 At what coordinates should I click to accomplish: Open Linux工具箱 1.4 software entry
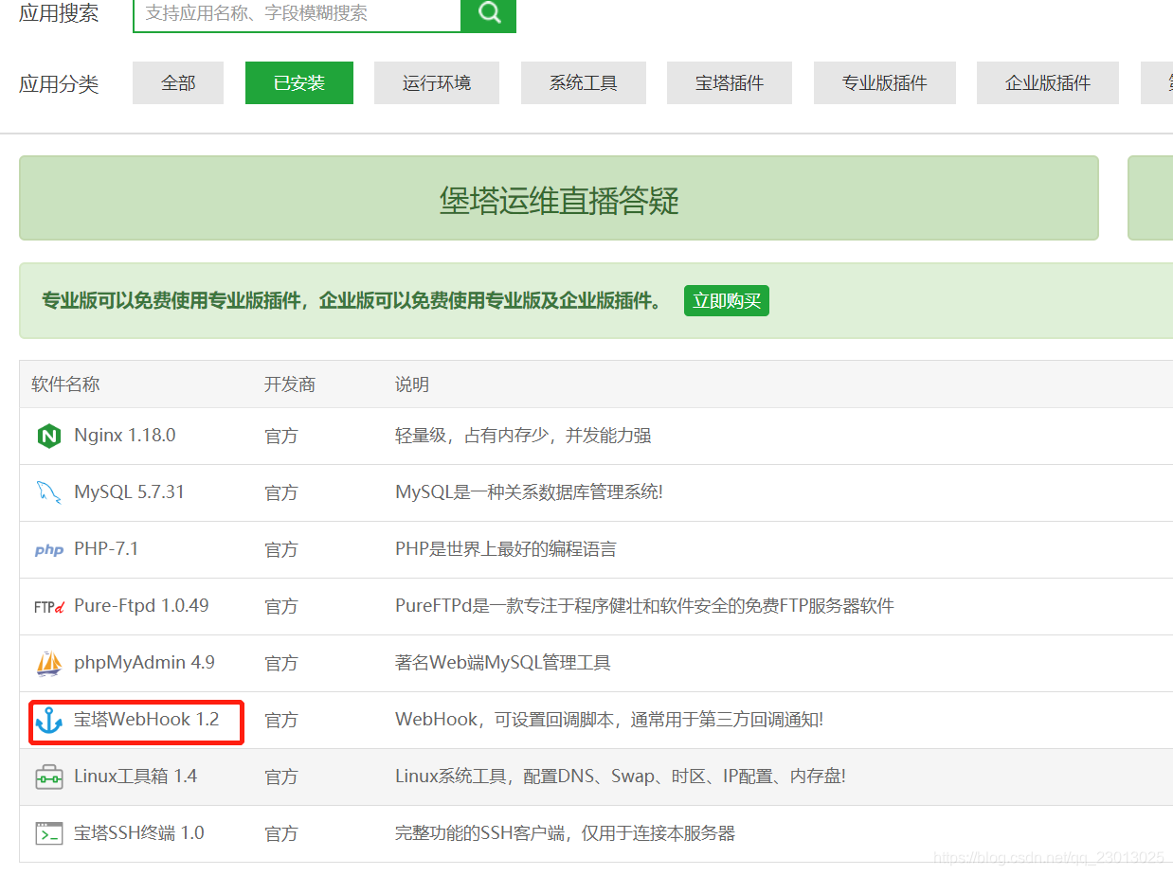135,777
